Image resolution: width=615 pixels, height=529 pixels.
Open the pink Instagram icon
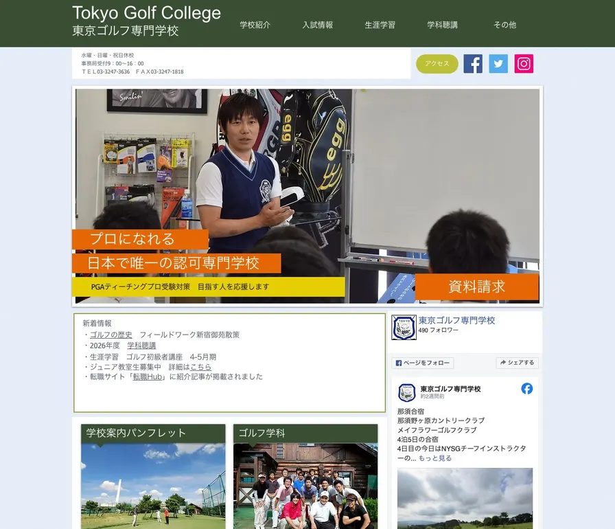(524, 64)
